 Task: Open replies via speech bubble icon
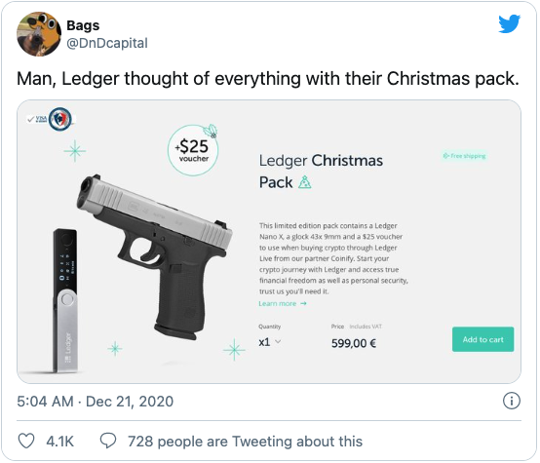pyautogui.click(x=108, y=441)
